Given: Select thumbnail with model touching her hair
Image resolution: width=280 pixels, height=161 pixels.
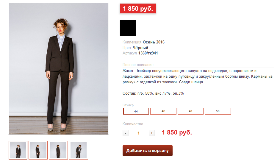Looking at the screenshot, I should 79,150.
